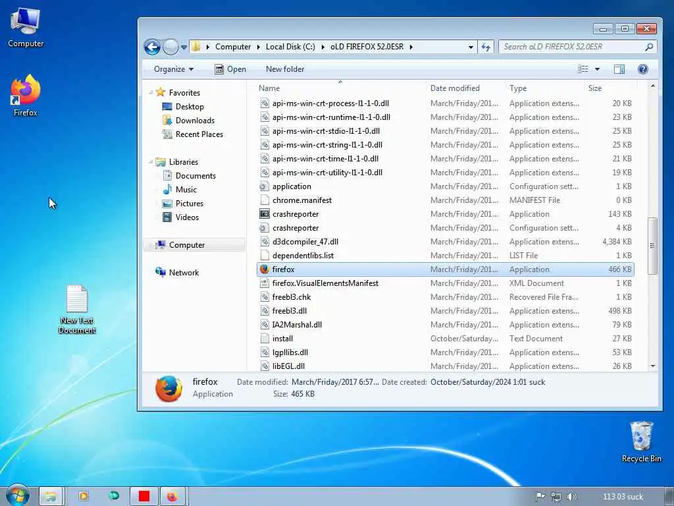Click the Computer desktop icon
The width and height of the screenshot is (674, 506).
pos(26,27)
